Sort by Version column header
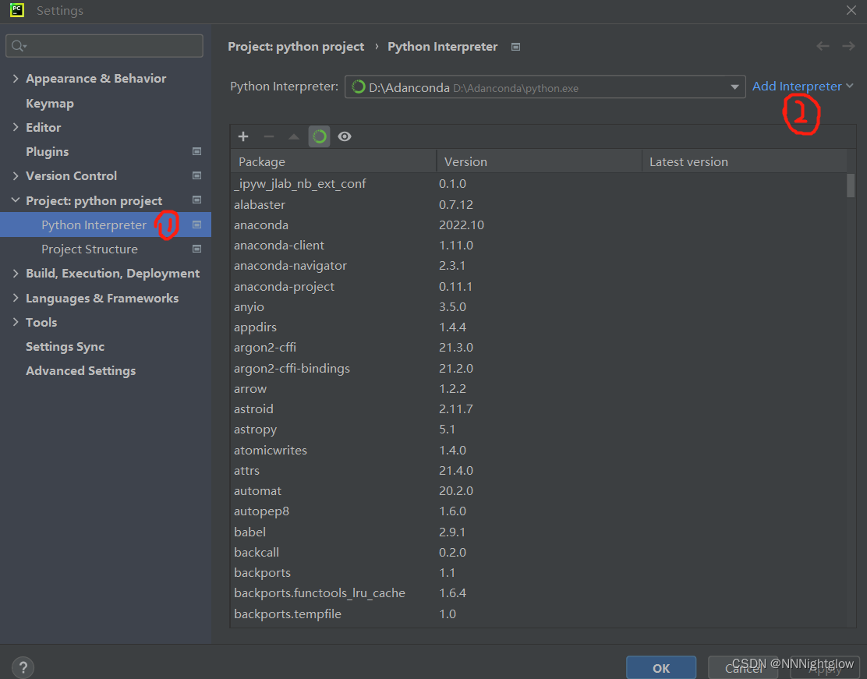867x679 pixels. 539,161
